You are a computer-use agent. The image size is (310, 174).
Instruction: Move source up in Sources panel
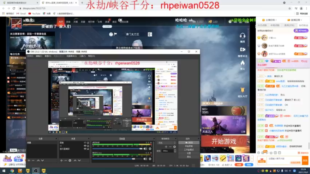click(x=75, y=160)
